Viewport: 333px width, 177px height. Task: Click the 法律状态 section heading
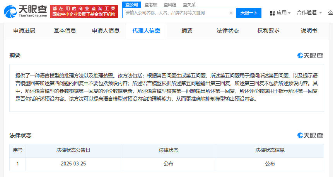20,135
